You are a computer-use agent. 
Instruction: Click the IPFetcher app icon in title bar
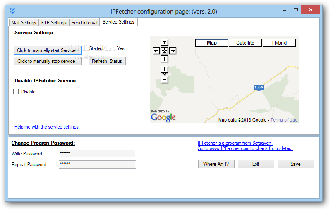pos(12,11)
